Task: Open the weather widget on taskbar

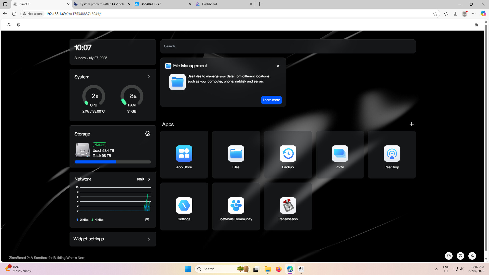Action: click(18, 269)
